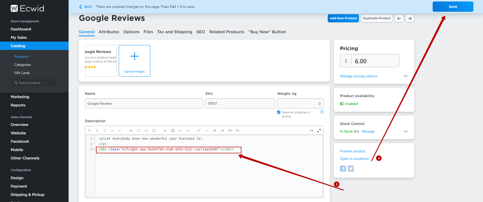Open the Manage pricing options link
Screen dimensions: 483x202
359,76
